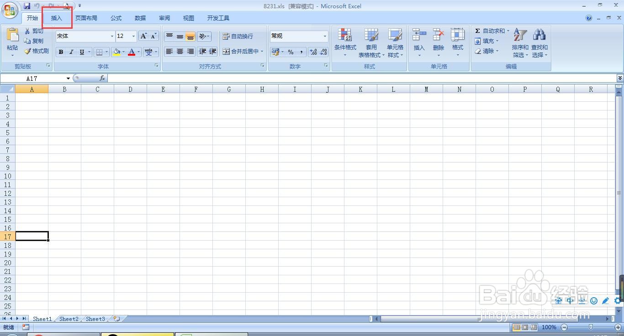
Task: Copy selection with 复制
Action: [x=34, y=41]
